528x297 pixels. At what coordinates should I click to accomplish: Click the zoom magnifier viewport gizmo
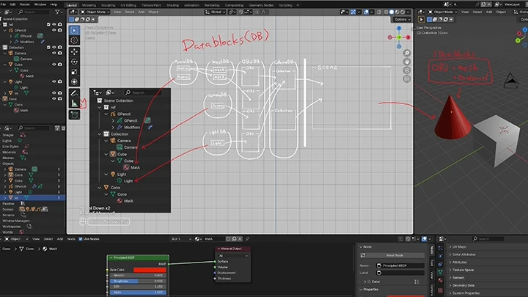point(407,54)
